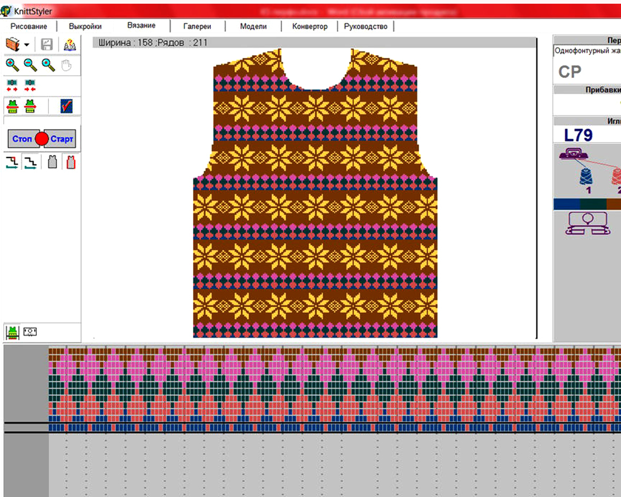Image resolution: width=621 pixels, height=497 pixels.
Task: Click the Старт button
Action: pyautogui.click(x=61, y=139)
